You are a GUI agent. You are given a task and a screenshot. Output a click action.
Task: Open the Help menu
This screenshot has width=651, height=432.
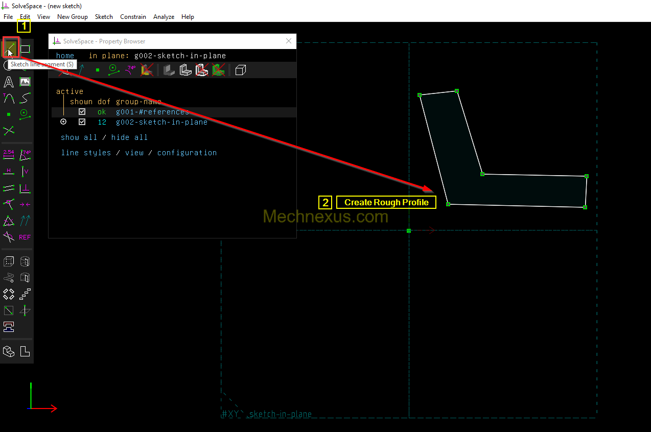[x=188, y=17]
